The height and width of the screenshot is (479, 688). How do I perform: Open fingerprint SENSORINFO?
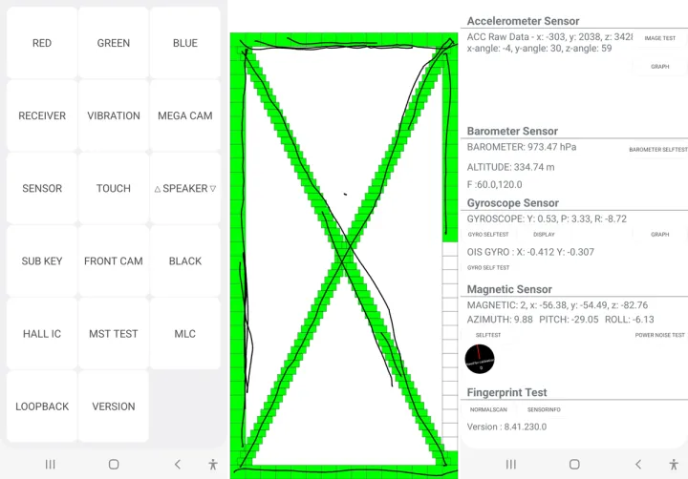544,409
